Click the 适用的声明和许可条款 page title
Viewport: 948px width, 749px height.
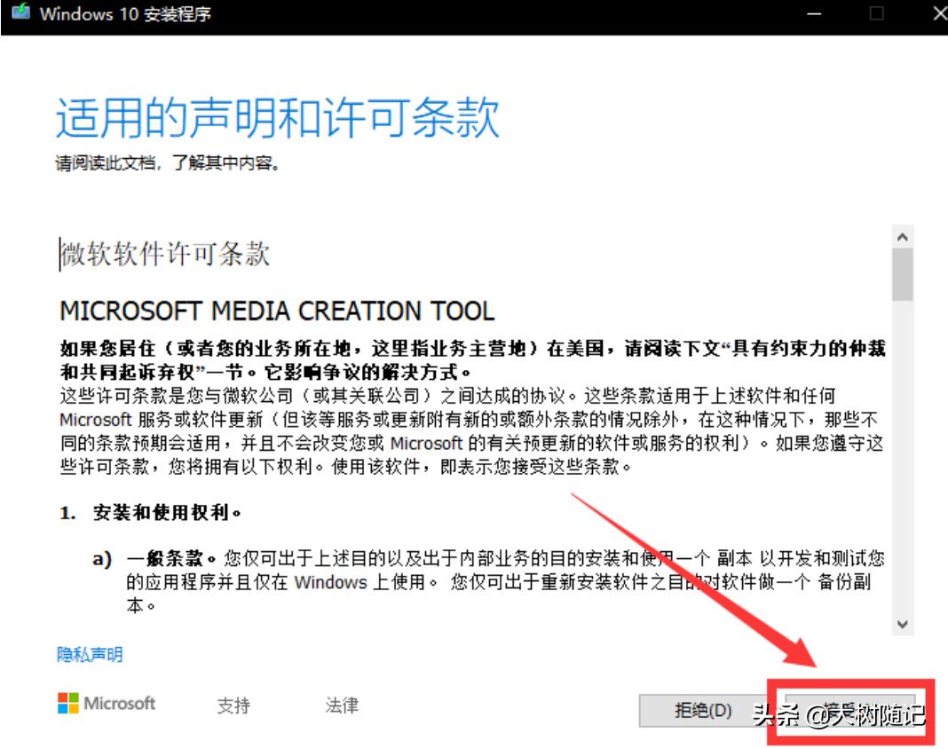tap(278, 118)
